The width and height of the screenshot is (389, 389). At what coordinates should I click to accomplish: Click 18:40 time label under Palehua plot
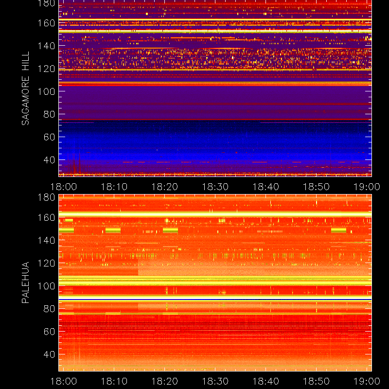click(x=265, y=381)
